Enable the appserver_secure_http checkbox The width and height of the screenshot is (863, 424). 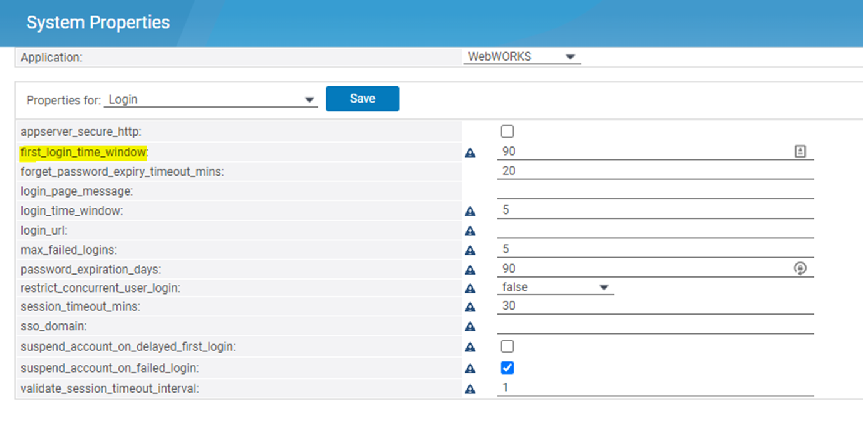tap(507, 131)
